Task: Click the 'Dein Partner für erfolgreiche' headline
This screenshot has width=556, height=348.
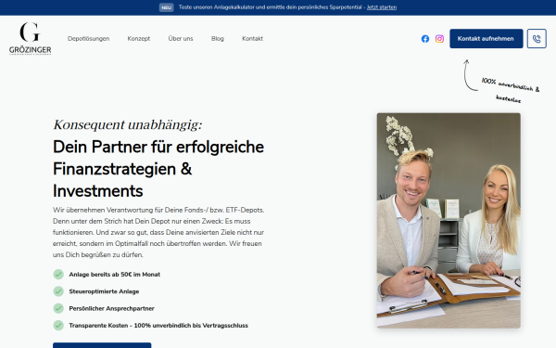Action: (158, 147)
